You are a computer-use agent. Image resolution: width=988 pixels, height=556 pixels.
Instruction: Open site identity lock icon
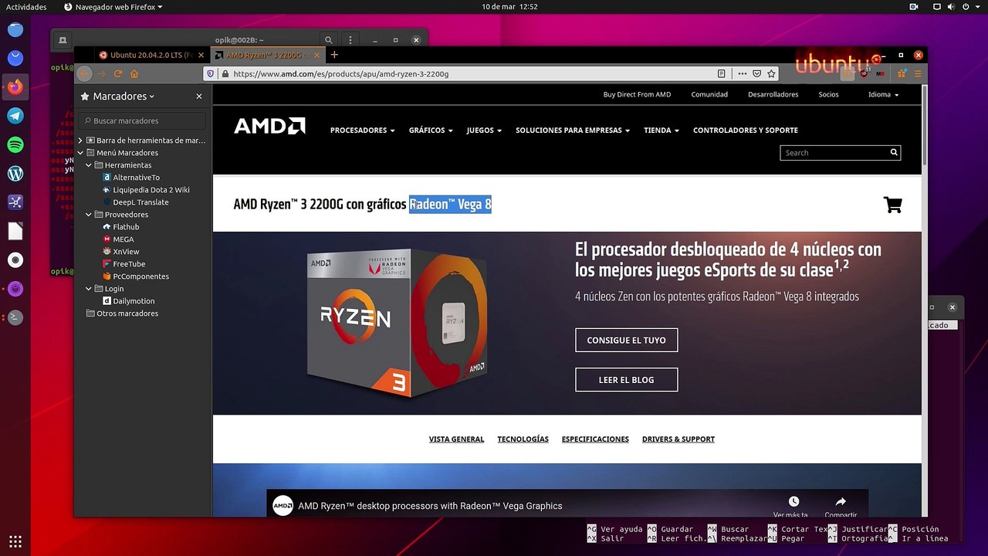[x=225, y=74]
